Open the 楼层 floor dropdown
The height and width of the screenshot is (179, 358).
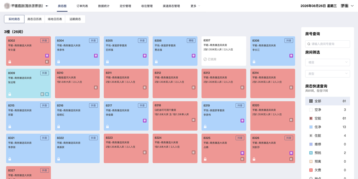point(327,62)
